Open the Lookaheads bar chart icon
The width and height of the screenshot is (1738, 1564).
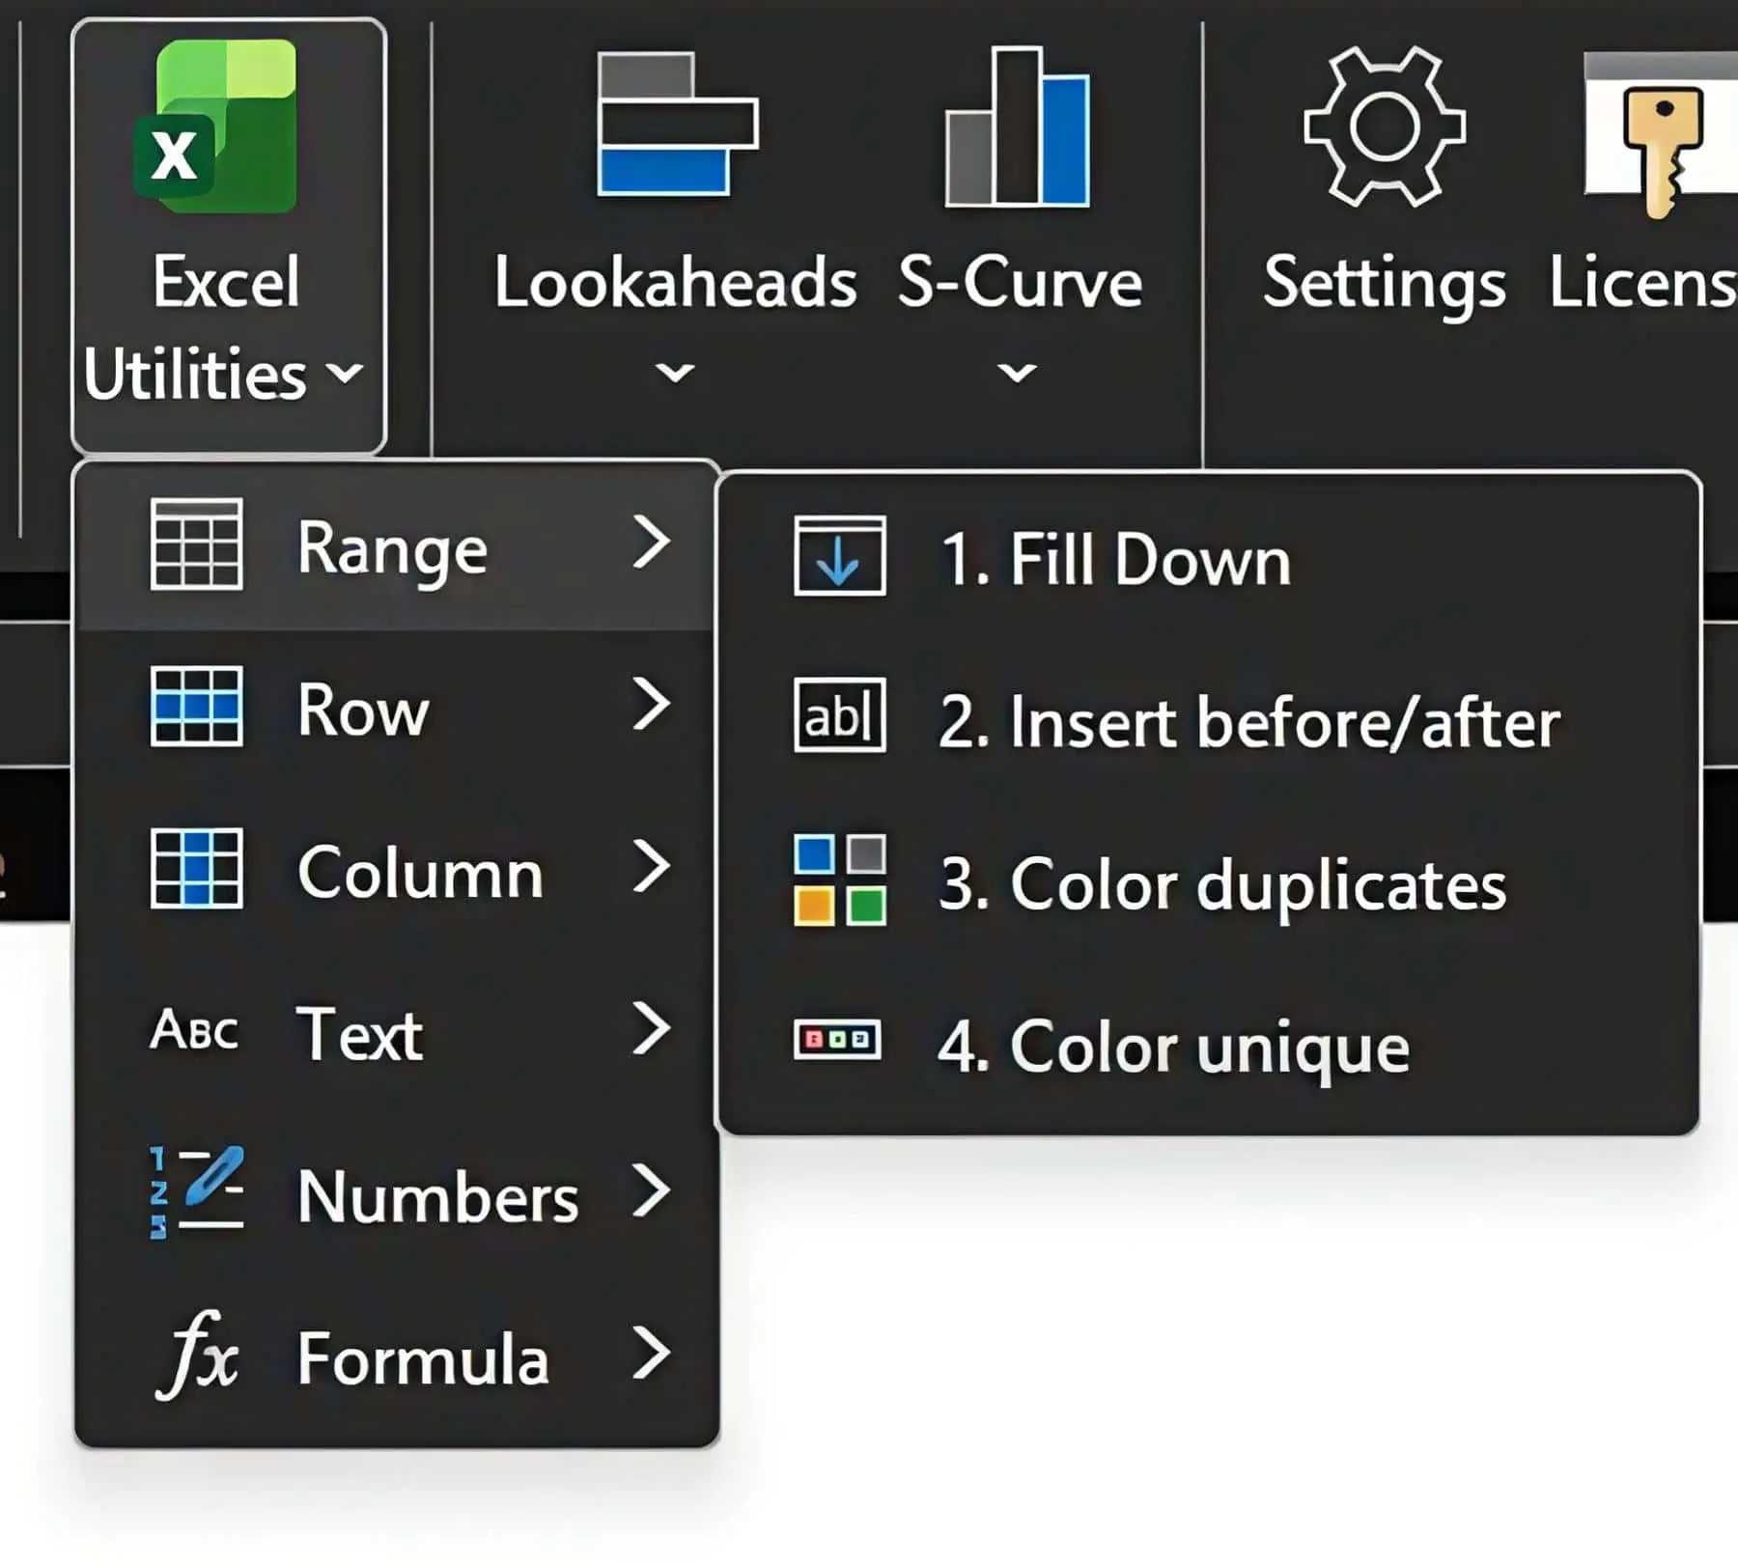677,125
